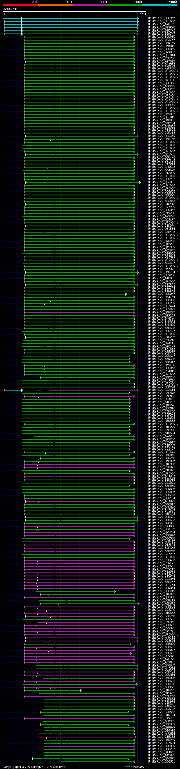This screenshot has height=769, width=180.
Task: Select the query name AV442516
Action: pos(10,9)
